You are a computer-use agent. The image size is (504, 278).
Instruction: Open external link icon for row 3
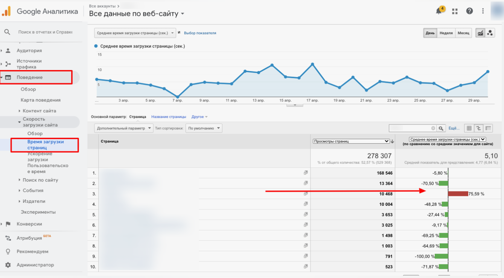[x=306, y=194]
